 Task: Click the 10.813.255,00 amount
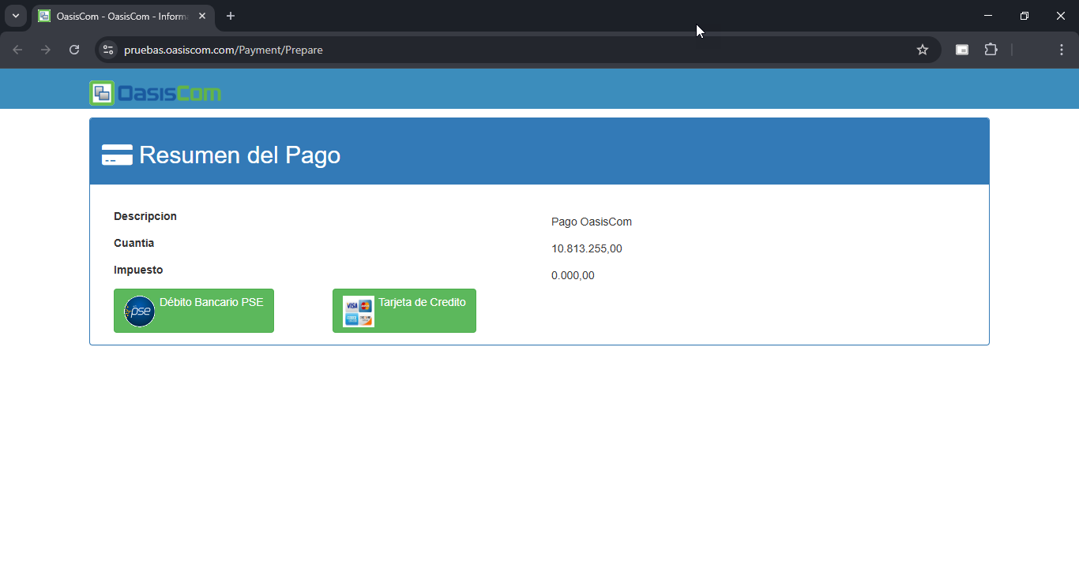587,248
